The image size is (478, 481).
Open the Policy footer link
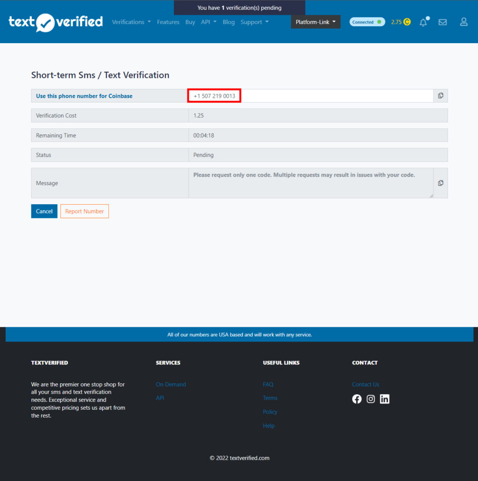coord(270,411)
